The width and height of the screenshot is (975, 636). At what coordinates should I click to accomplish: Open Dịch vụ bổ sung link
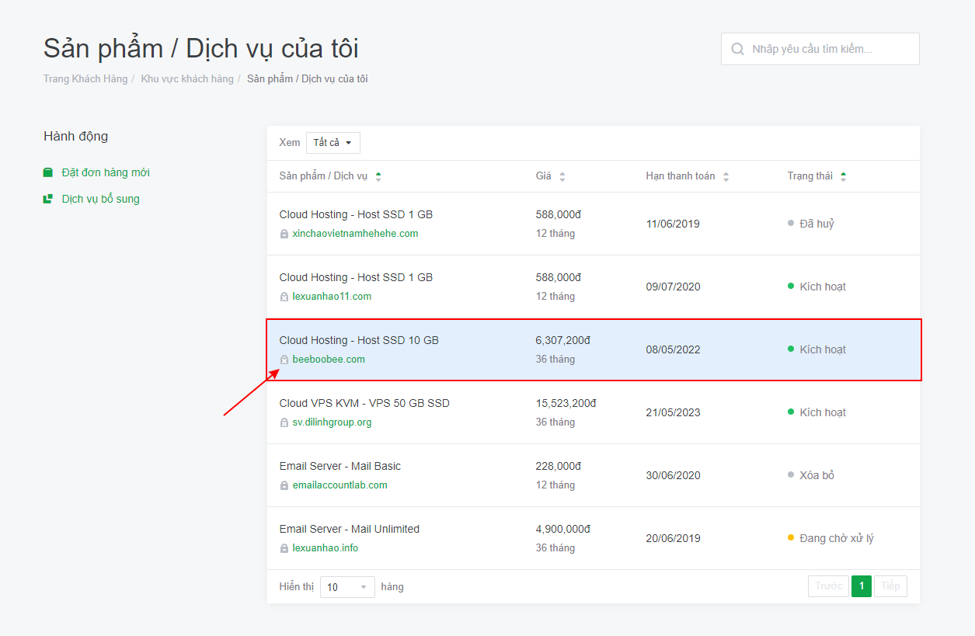pyautogui.click(x=101, y=199)
